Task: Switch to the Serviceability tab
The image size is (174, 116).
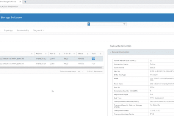Action: [23, 30]
